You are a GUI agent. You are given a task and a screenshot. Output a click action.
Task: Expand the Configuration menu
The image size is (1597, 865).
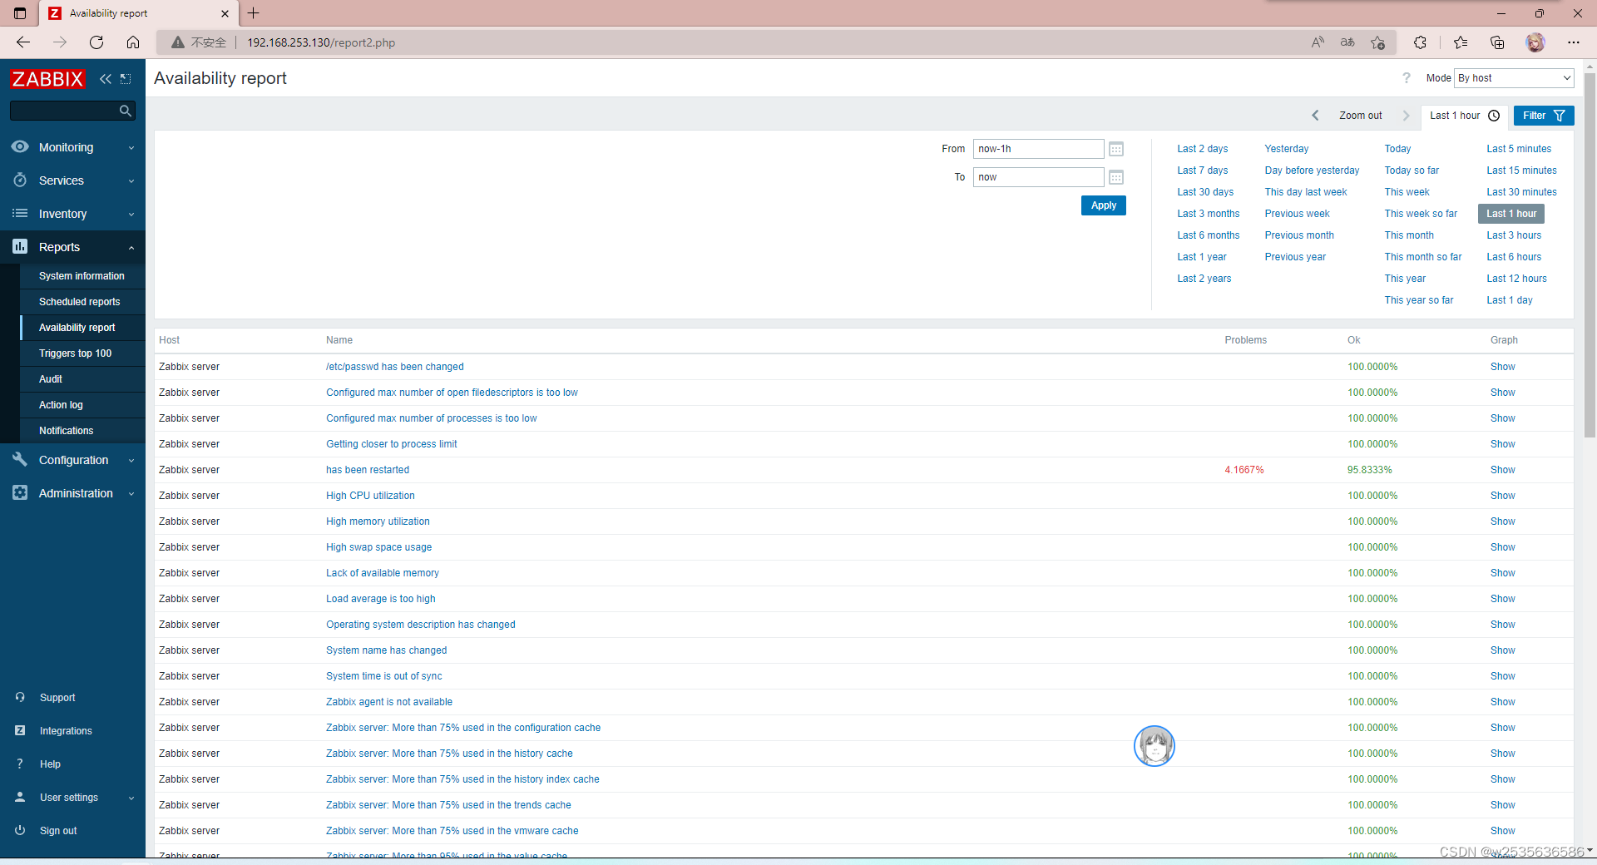[72, 460]
